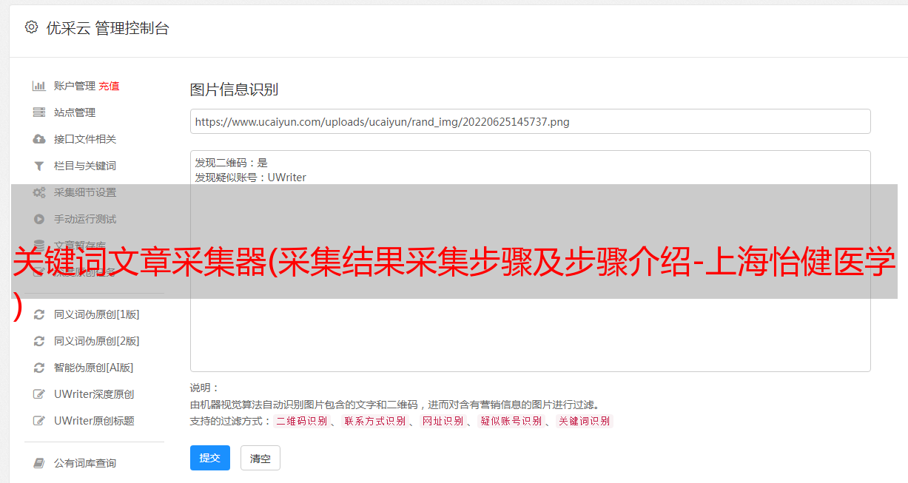Screen dimensions: 908x483
Task: Open UWriter深度原创 in sidebar
Action: coord(94,394)
